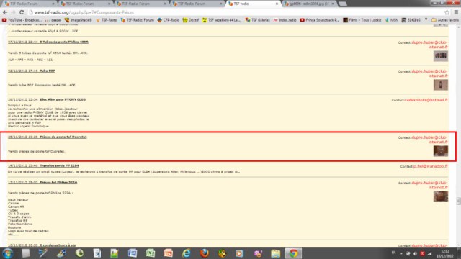This screenshot has width=461, height=259.
Task: Click the volume icon in system tray
Action: [x=415, y=253]
